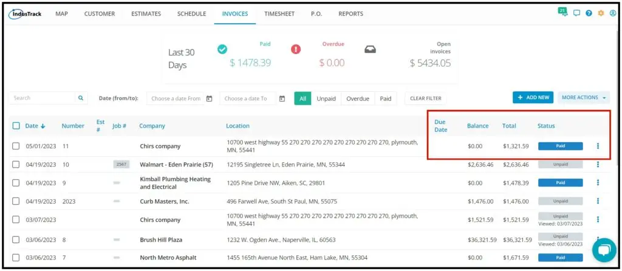Open row menu for 03/07/2023 Chirs company invoice
The height and width of the screenshot is (271, 622).
(598, 219)
